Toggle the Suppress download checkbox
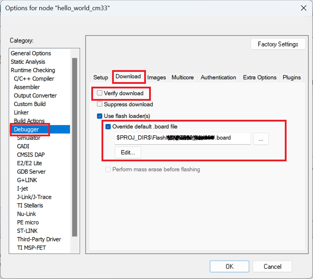This screenshot has height=279, width=313. [x=100, y=104]
